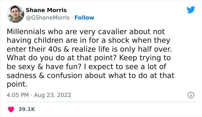Click the divider line above likes
This screenshot has height=117, width=202.
[101, 102]
